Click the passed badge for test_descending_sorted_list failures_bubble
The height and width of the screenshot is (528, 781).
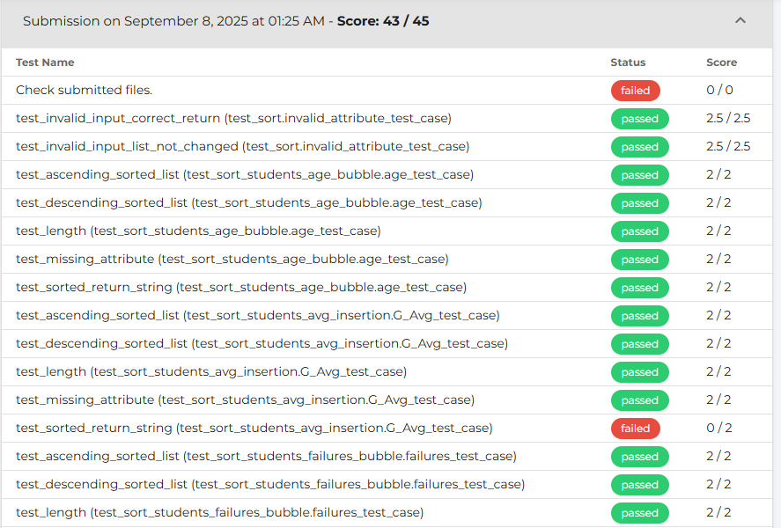point(639,484)
